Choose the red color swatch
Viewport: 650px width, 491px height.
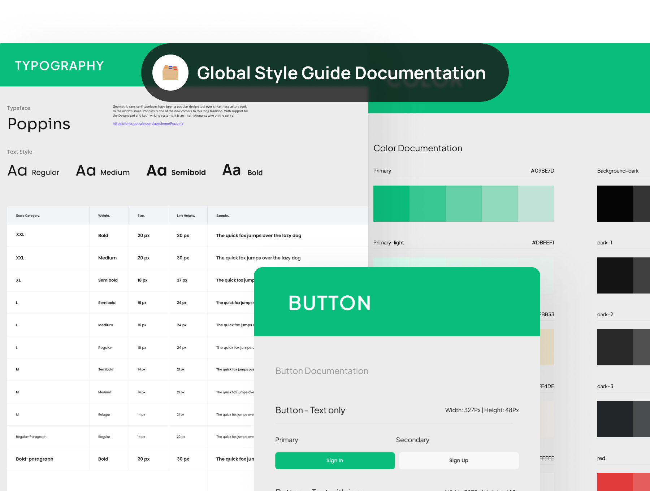(615, 482)
